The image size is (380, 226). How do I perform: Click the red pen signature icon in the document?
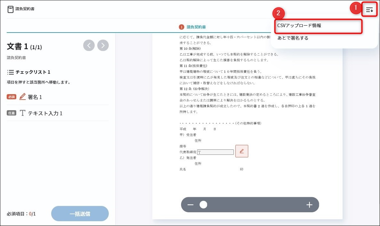click(241, 151)
